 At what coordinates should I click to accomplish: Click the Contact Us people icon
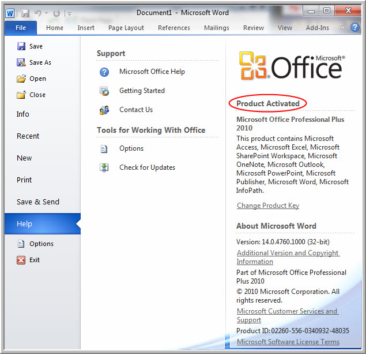[104, 110]
